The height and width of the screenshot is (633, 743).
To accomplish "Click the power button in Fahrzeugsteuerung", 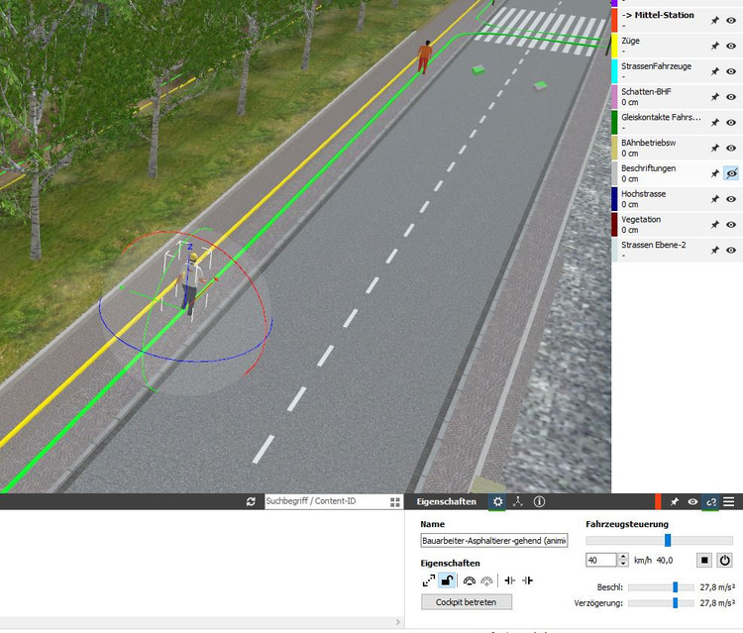I will coord(725,560).
